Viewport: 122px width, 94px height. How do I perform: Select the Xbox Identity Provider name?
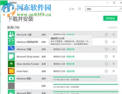click(28, 64)
